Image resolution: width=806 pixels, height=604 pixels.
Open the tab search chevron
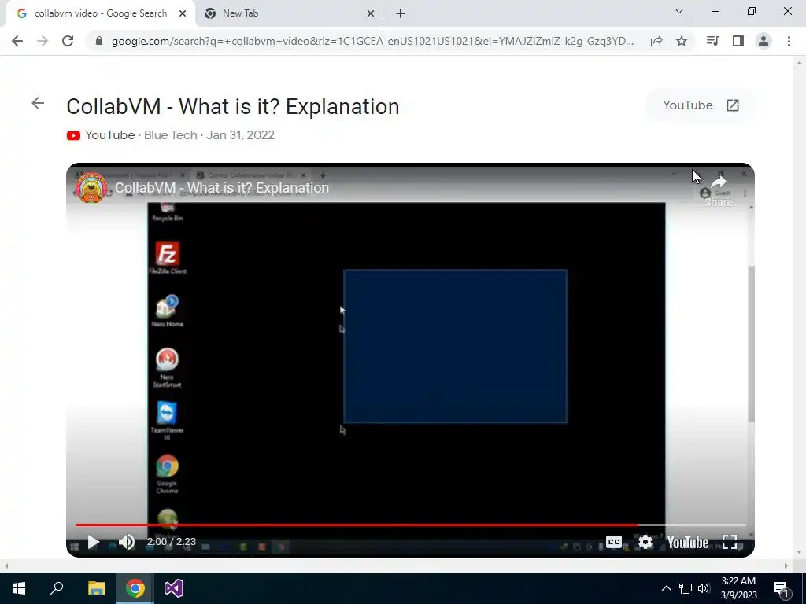(x=679, y=11)
